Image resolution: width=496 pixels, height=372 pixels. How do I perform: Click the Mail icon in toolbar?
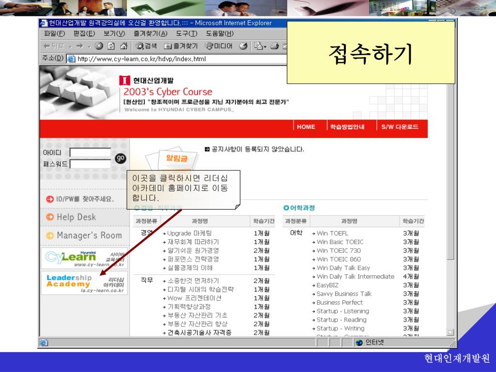tap(260, 46)
